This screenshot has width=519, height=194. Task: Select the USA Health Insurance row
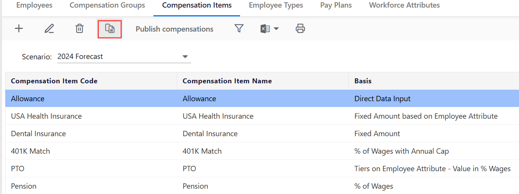[x=46, y=116]
